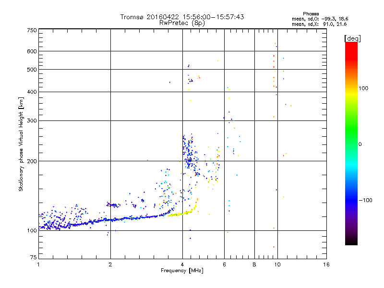Screen dimensions: 384x288
Task: Click the y-axis tick label "400"
Action: click(32, 92)
